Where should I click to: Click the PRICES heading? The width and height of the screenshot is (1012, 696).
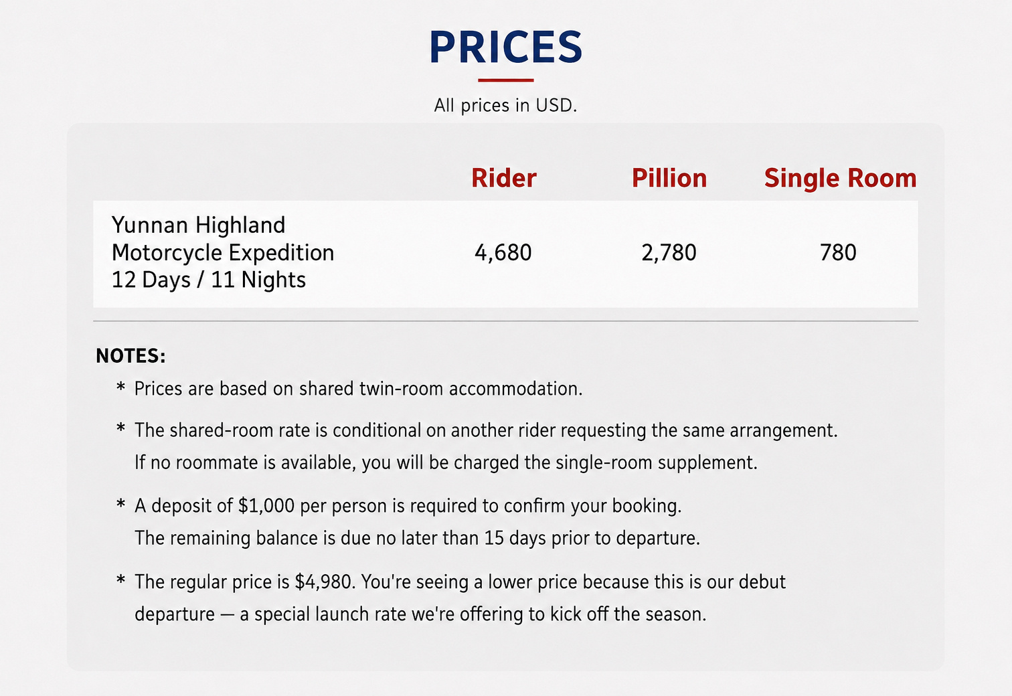505,47
